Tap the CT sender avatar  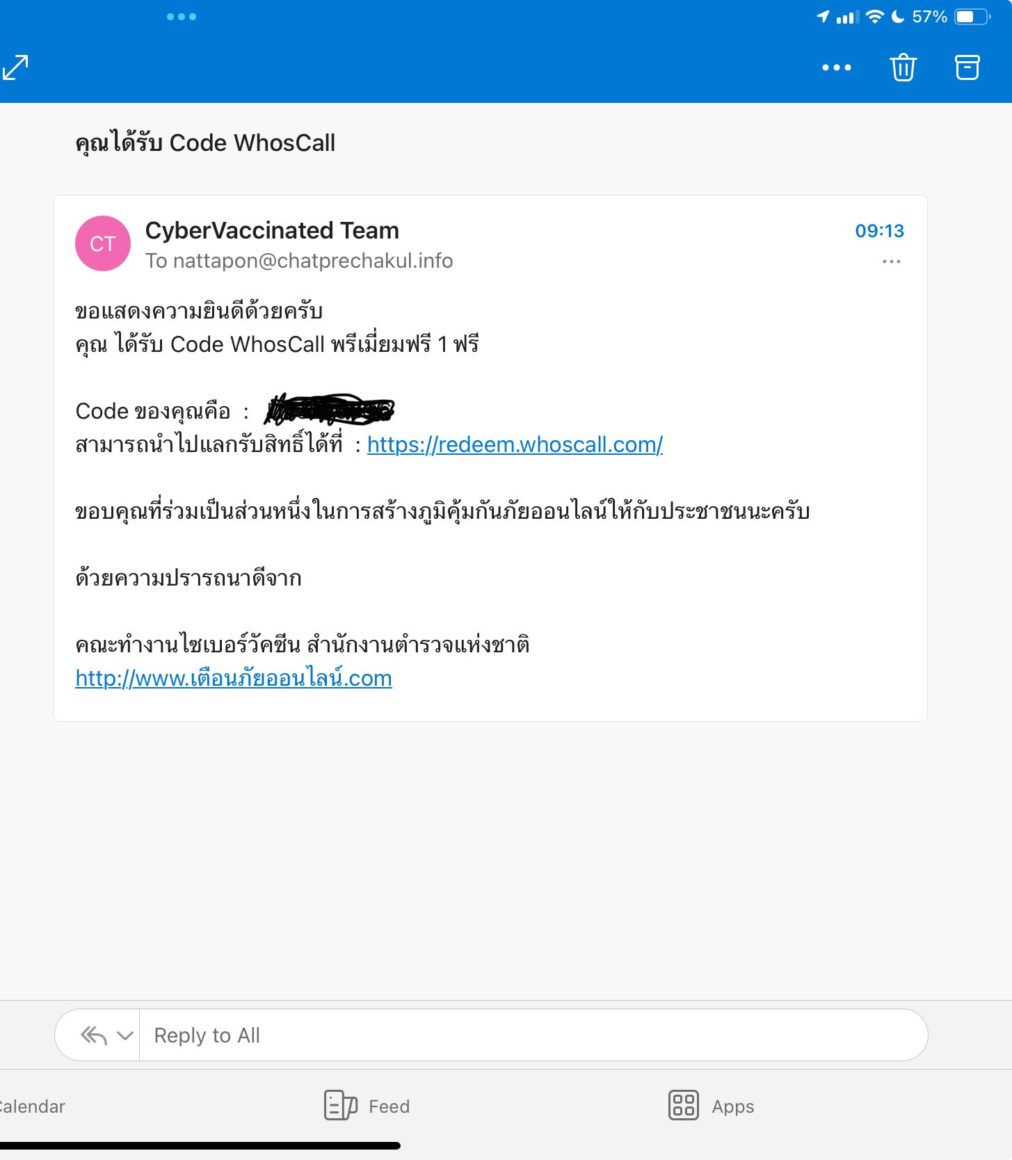103,243
